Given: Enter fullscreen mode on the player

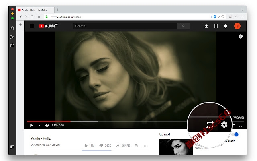Looking at the screenshot, I should coord(241,125).
